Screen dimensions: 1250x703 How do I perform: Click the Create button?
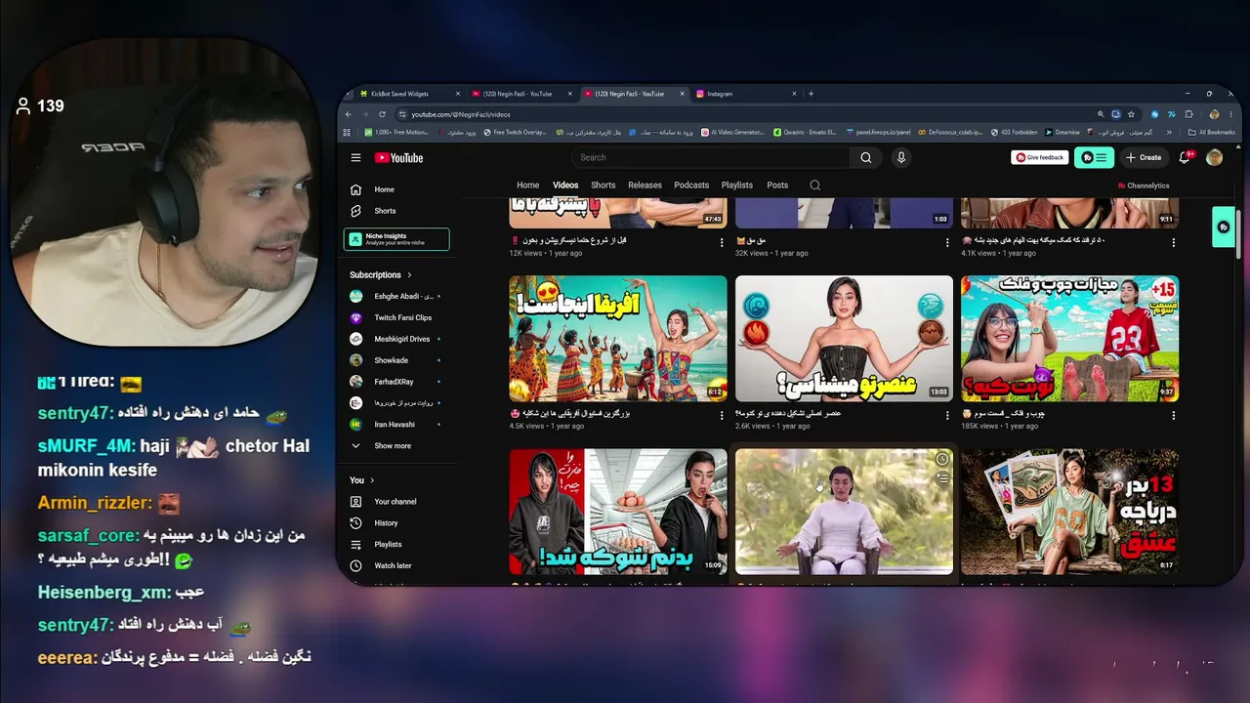coord(1144,157)
